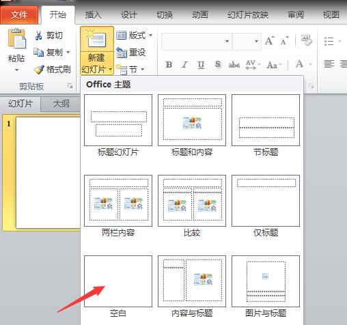The height and width of the screenshot is (325, 347).
Task: Open the Change Case (Aa) menu
Action: pyautogui.click(x=274, y=65)
